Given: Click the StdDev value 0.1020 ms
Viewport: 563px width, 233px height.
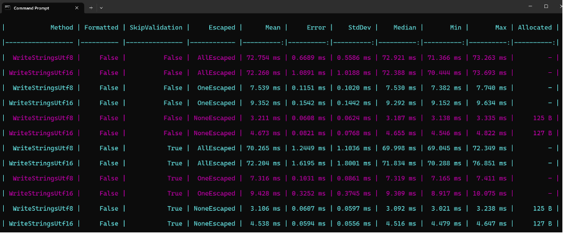Looking at the screenshot, I should (x=354, y=88).
